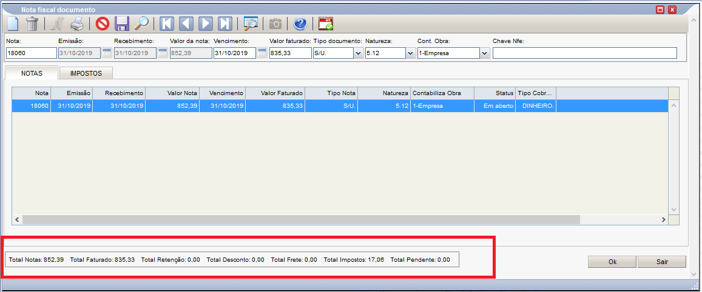Click the horizontal scrollbar of the grid

pyautogui.click(x=300, y=219)
